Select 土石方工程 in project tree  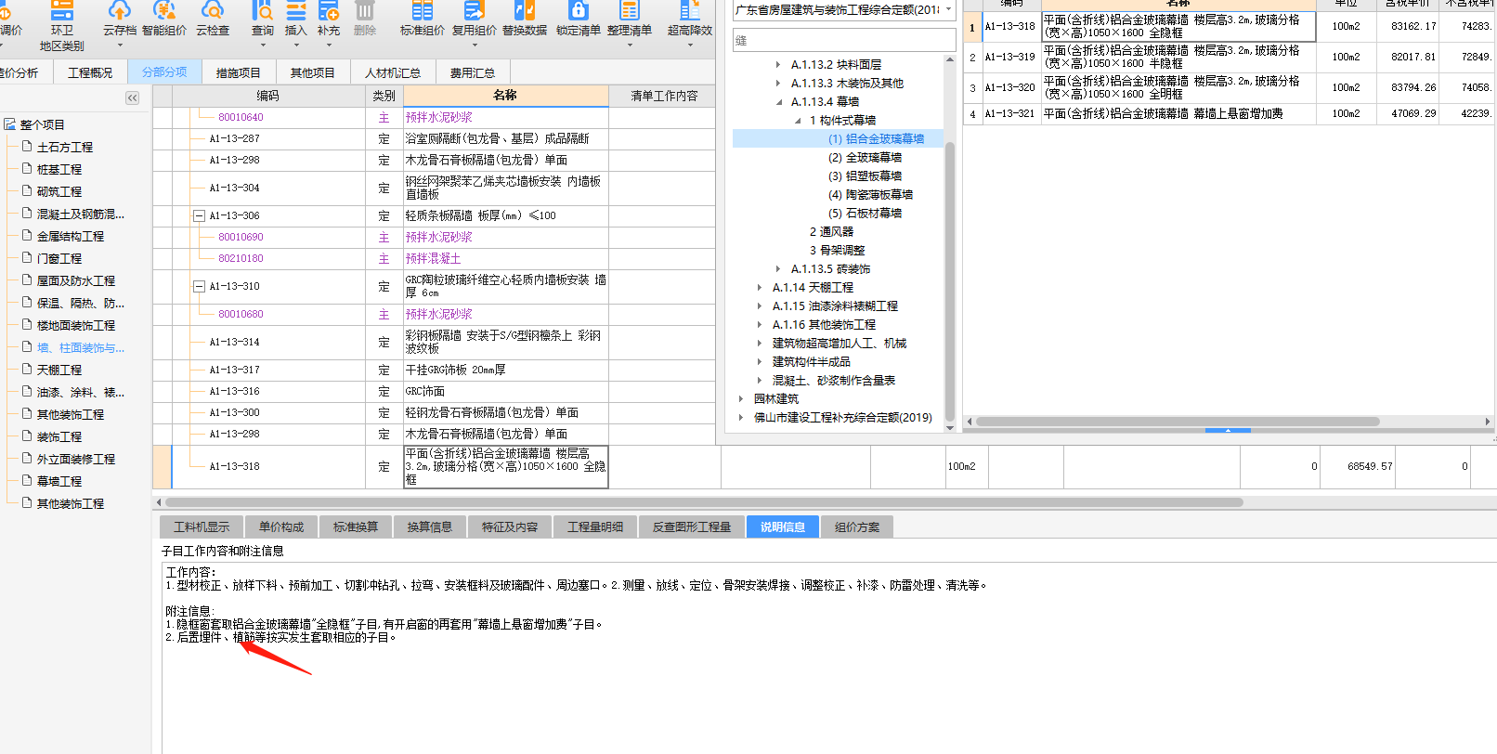(65, 147)
